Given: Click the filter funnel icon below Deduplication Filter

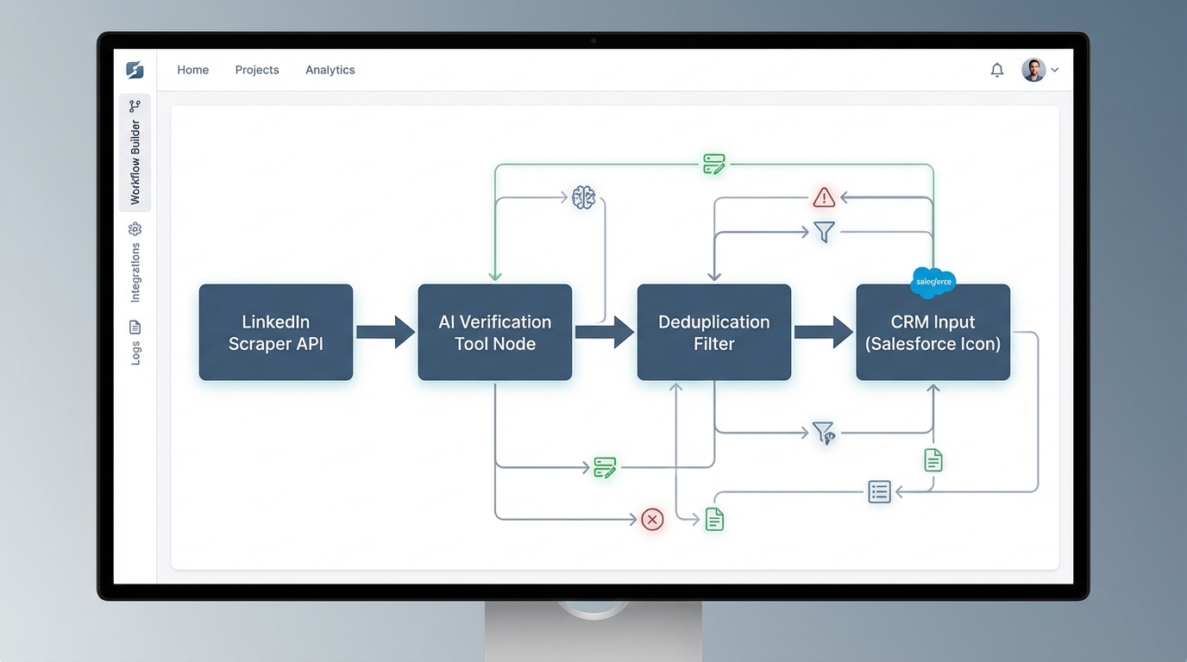Looking at the screenshot, I should pos(823,433).
